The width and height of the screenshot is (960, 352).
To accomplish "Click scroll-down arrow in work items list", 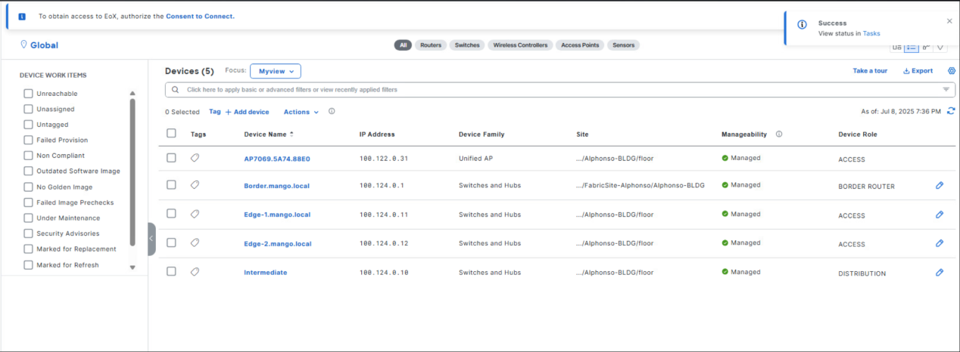I will click(132, 267).
